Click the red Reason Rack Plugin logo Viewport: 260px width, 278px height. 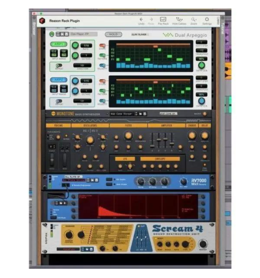coord(42,21)
